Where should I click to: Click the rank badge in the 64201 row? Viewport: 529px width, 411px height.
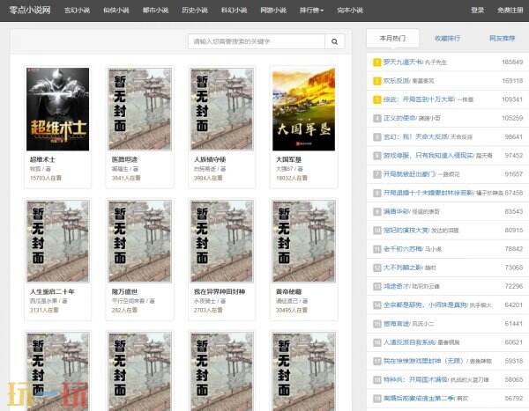(376, 305)
